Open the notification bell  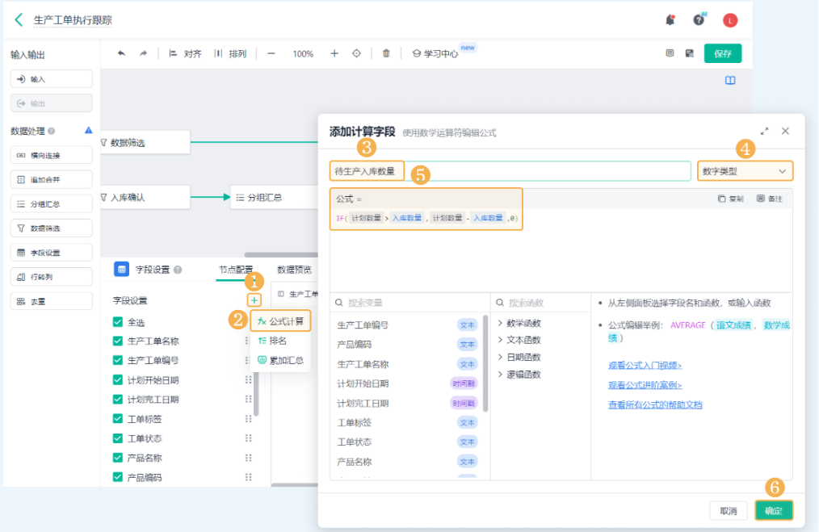(670, 20)
